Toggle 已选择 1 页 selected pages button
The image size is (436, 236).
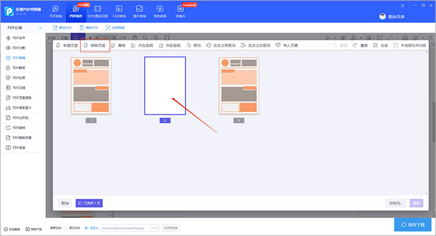click(90, 203)
